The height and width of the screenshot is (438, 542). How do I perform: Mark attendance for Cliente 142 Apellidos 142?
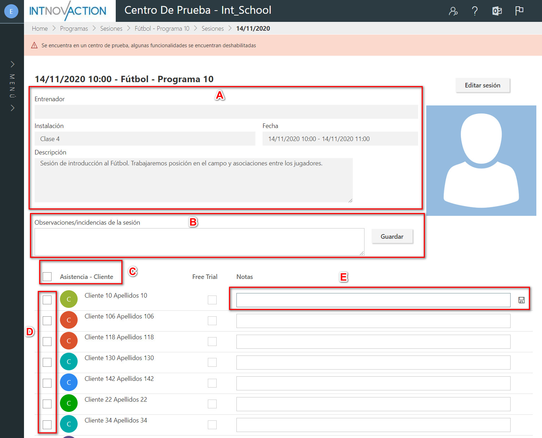click(x=47, y=383)
